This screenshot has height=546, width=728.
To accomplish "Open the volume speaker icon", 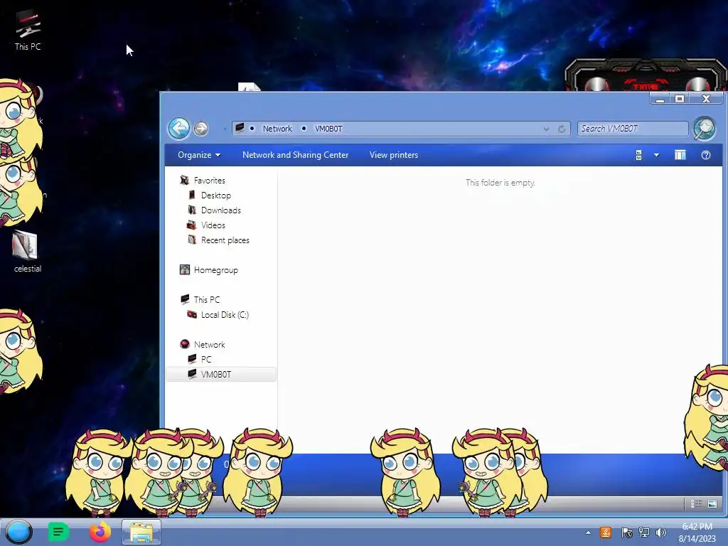I will (660, 532).
